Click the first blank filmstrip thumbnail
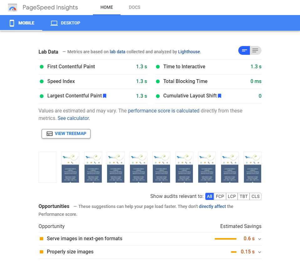This screenshot has height=270, width=300. click(47, 167)
